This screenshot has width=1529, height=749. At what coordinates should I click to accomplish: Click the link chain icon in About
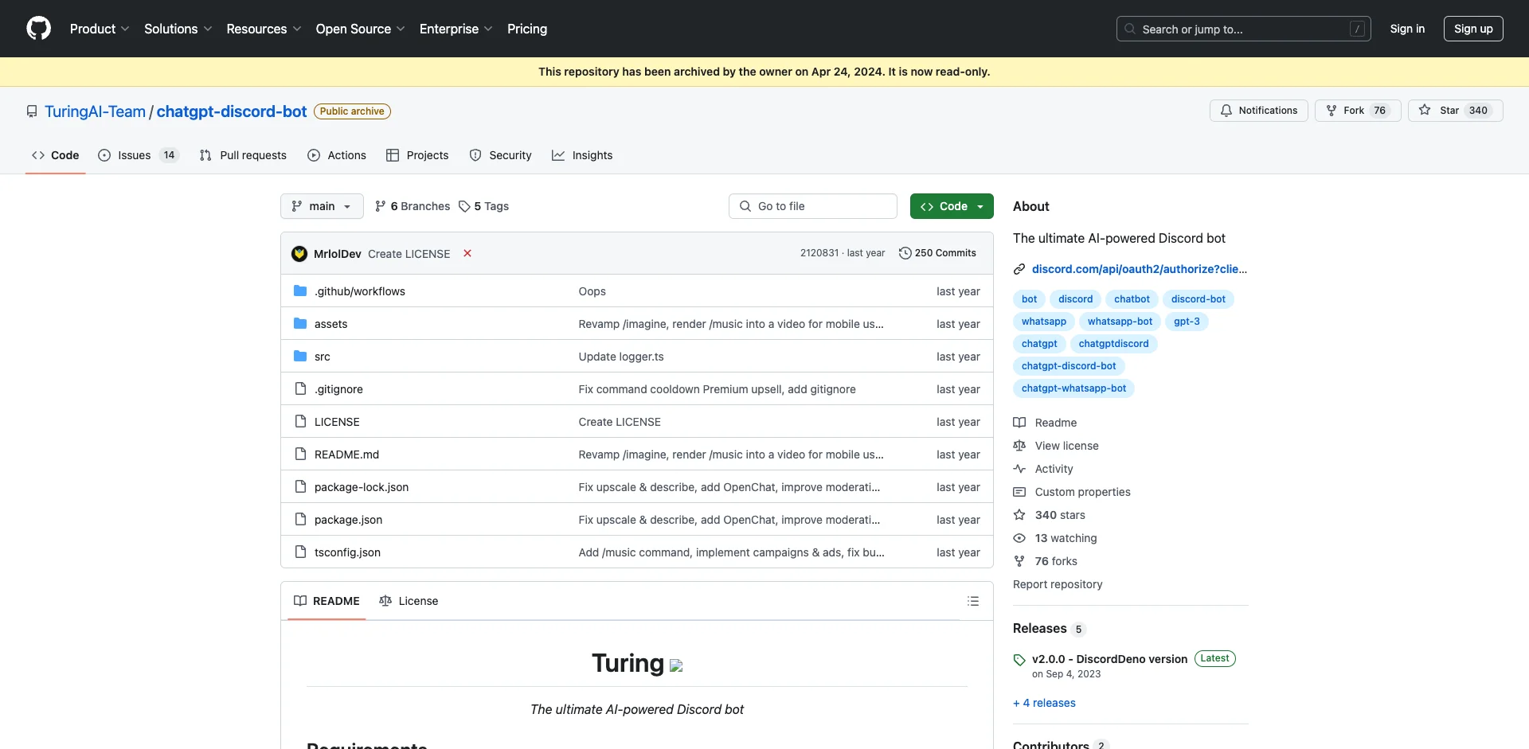coord(1019,269)
